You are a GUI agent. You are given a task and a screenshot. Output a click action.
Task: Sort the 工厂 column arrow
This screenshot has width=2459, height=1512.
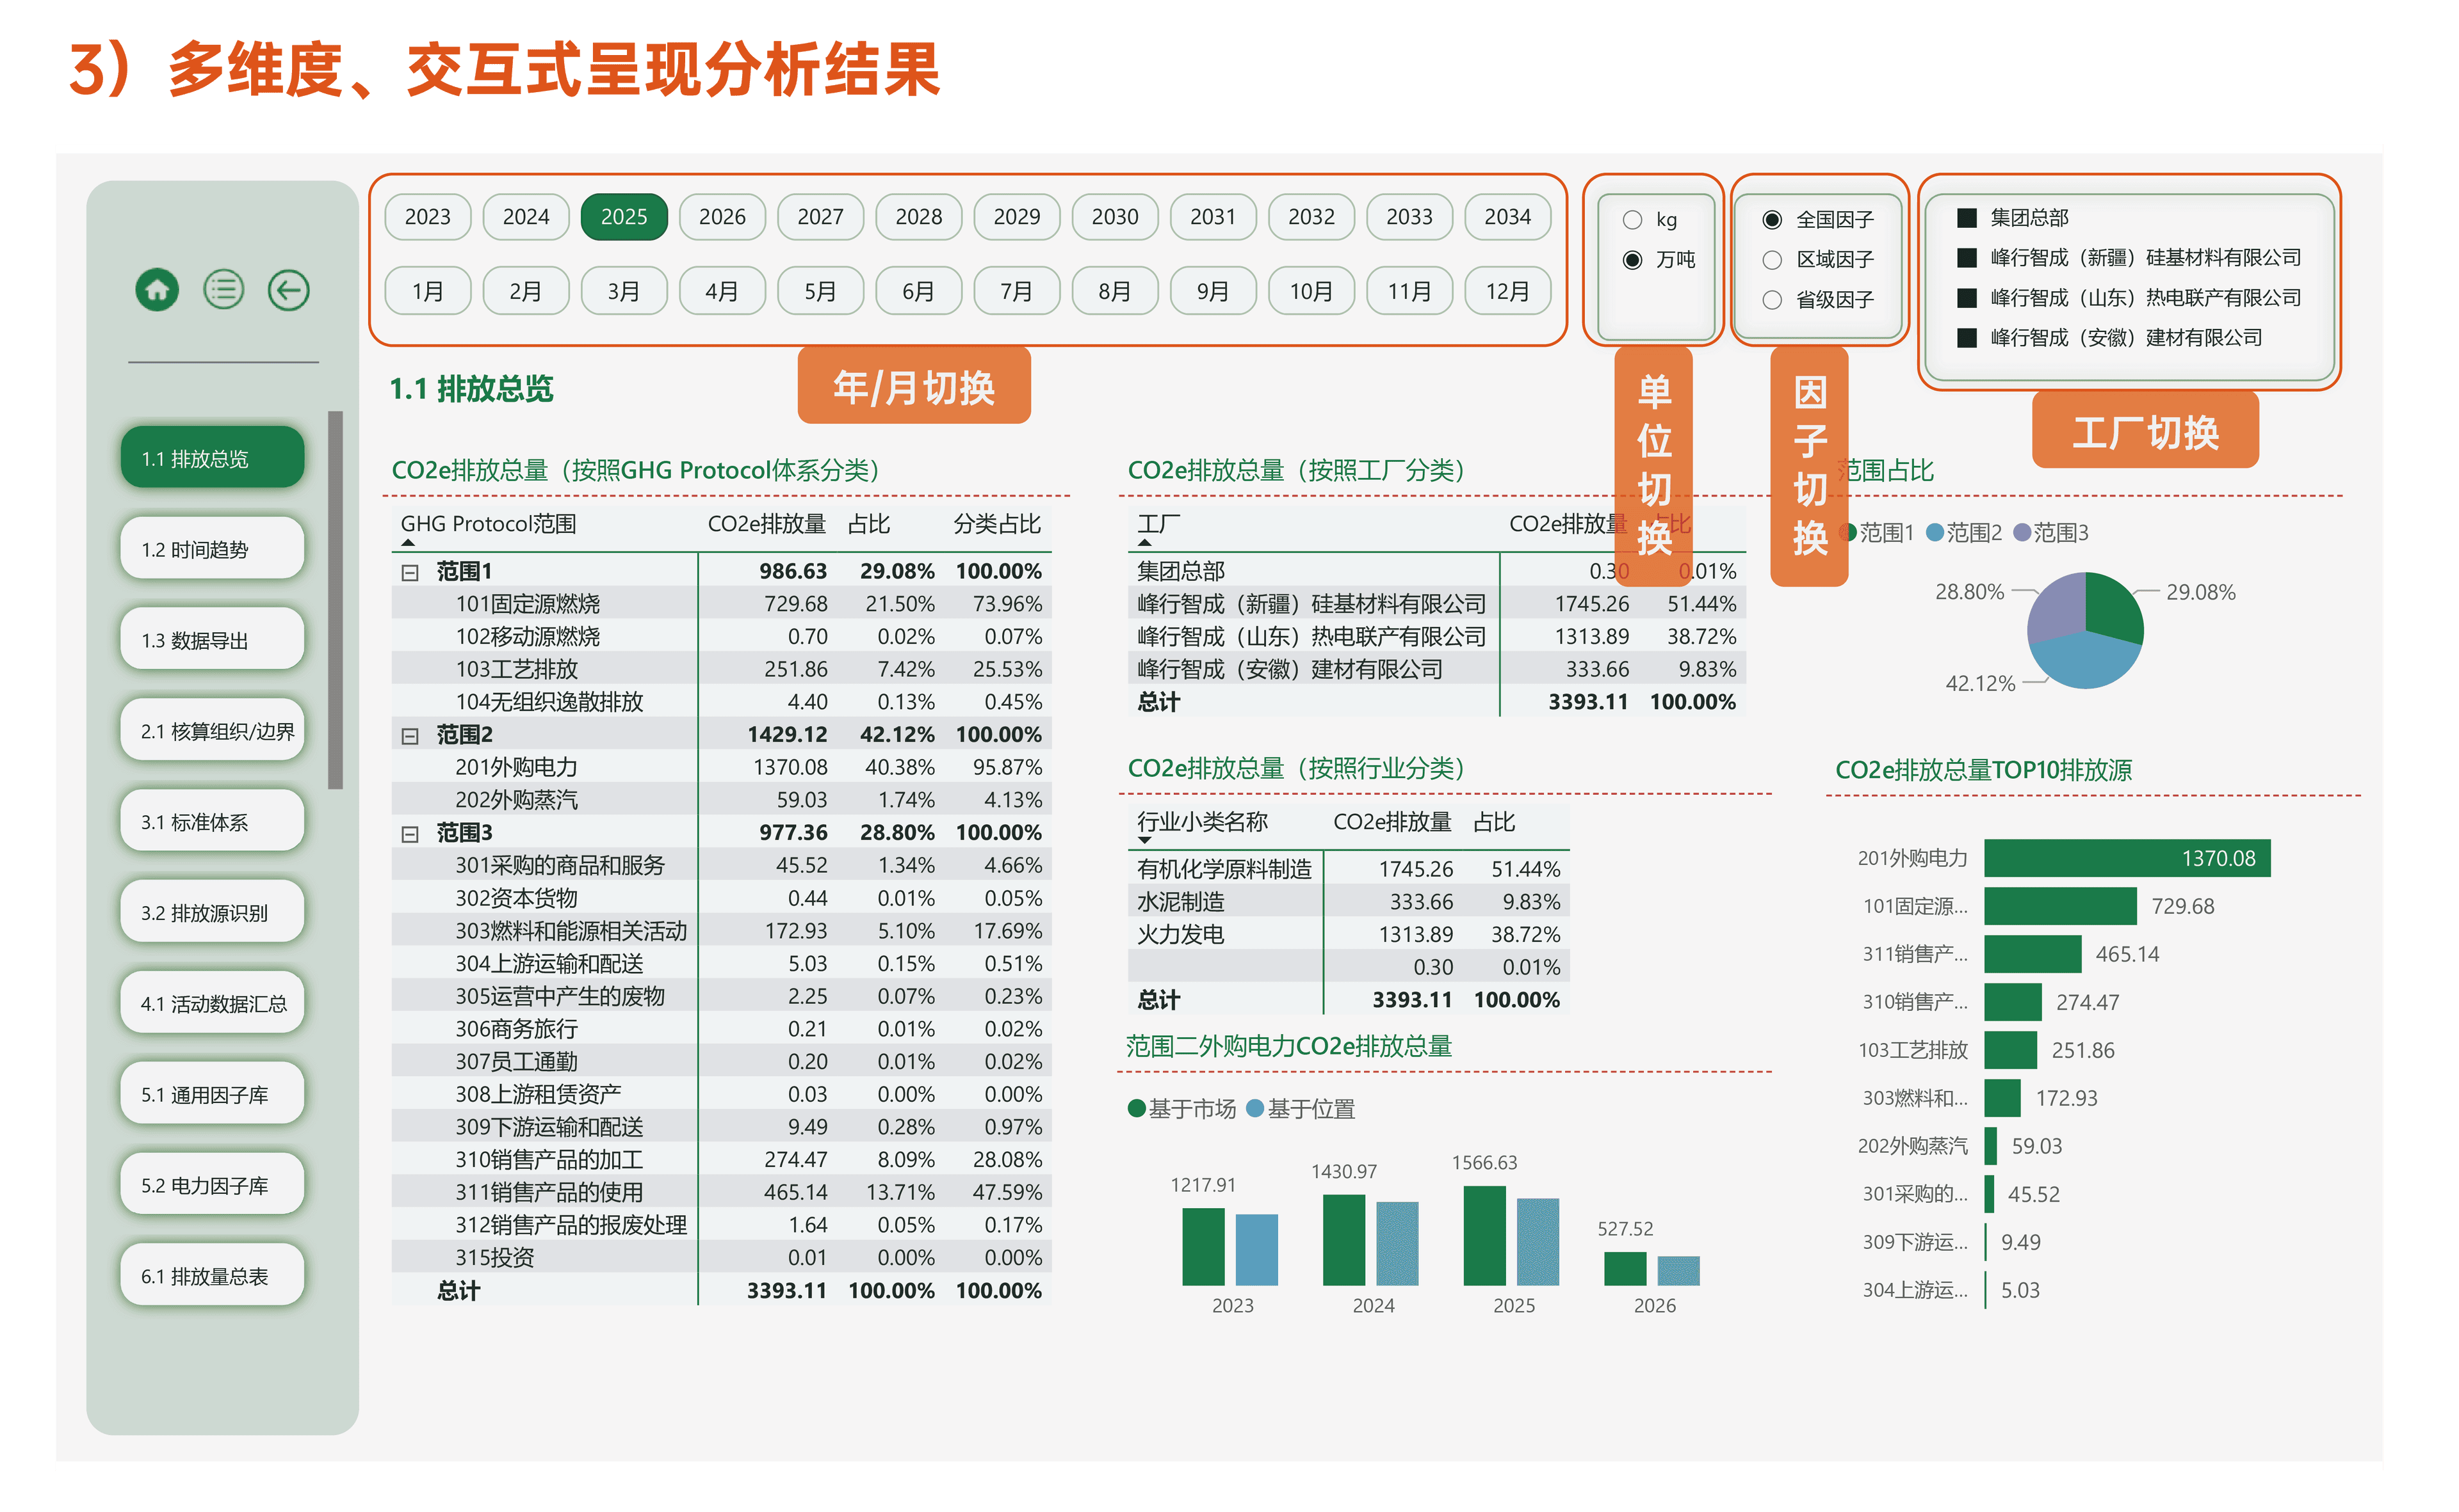tap(1145, 543)
